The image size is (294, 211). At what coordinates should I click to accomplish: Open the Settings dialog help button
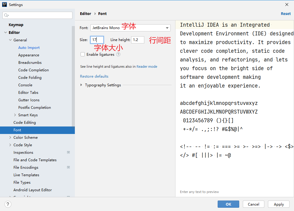(x=8, y=204)
